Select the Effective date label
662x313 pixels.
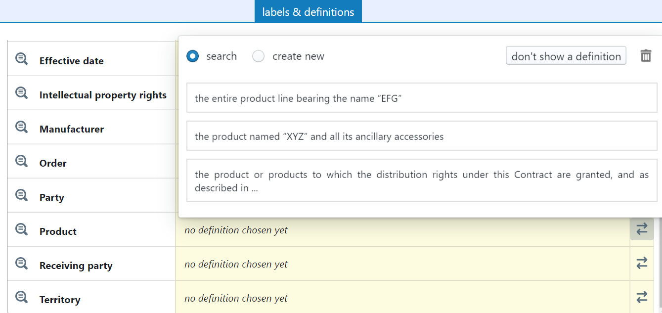click(x=72, y=61)
